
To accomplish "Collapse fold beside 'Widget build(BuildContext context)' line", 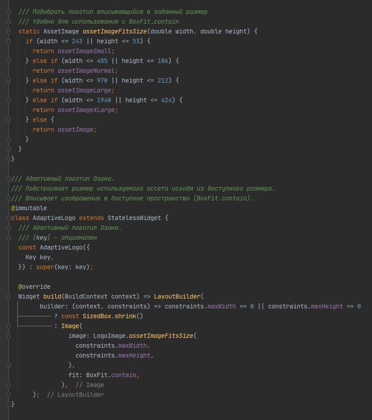I will pos(8,296).
